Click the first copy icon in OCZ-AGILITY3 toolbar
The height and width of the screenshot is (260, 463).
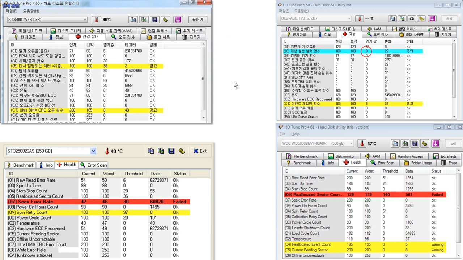[x=392, y=18]
